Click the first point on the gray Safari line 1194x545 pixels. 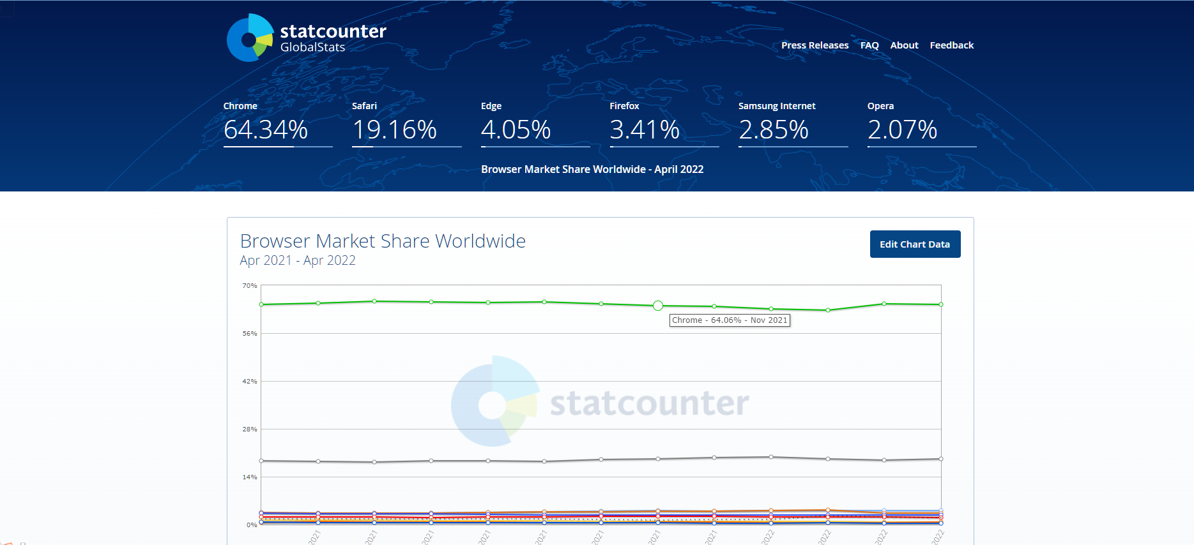pyautogui.click(x=261, y=461)
